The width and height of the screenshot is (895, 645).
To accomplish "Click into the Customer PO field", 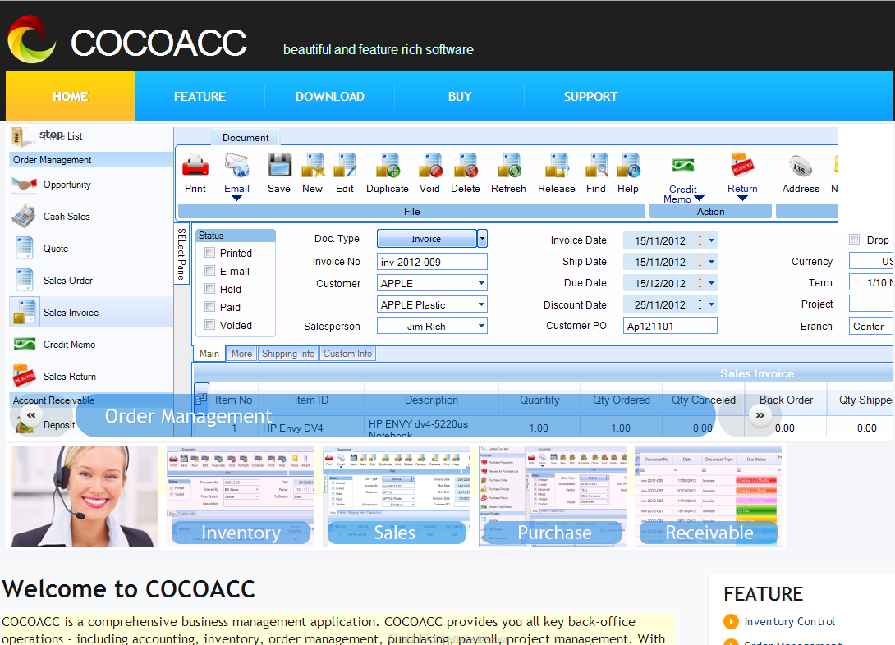I will pyautogui.click(x=670, y=326).
